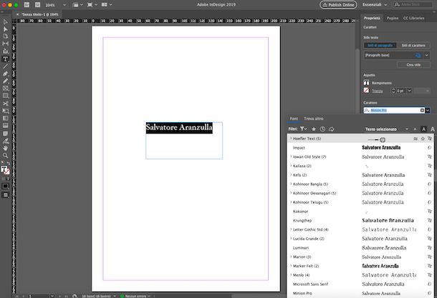Open the font family dropdown arrow
The height and width of the screenshot is (298, 437).
pos(428,110)
